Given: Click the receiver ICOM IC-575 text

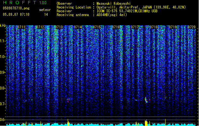Looking at the screenshot, I should click(x=127, y=11).
